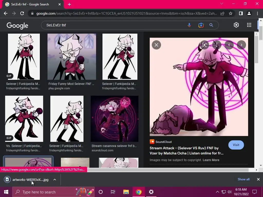This screenshot has height=197, width=263.
Task: Open the Vs. Selever GIF thumbnail
Action: click(24, 119)
